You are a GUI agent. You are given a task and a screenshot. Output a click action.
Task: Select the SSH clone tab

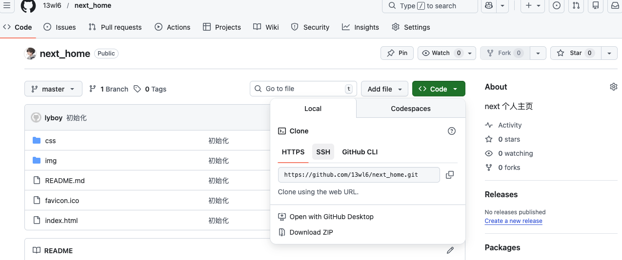pyautogui.click(x=323, y=152)
